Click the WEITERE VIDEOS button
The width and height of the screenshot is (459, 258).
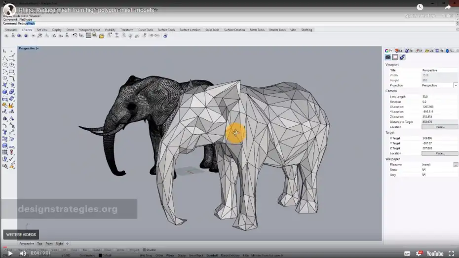point(21,235)
